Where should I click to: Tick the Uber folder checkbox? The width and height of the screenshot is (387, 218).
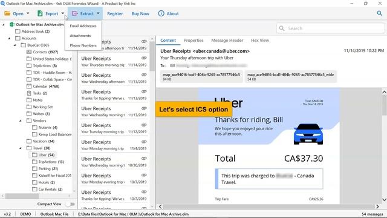click(x=34, y=155)
